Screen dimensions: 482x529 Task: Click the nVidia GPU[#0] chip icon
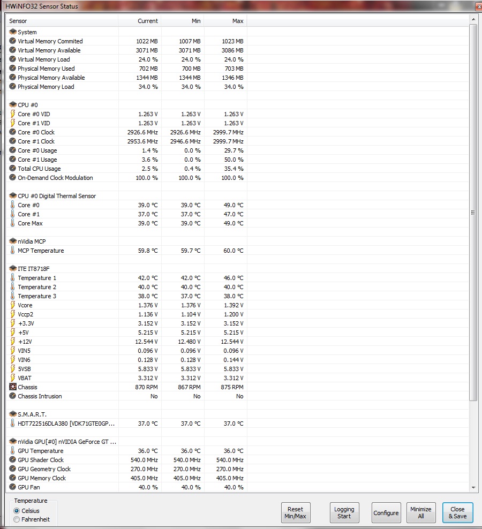pos(13,441)
